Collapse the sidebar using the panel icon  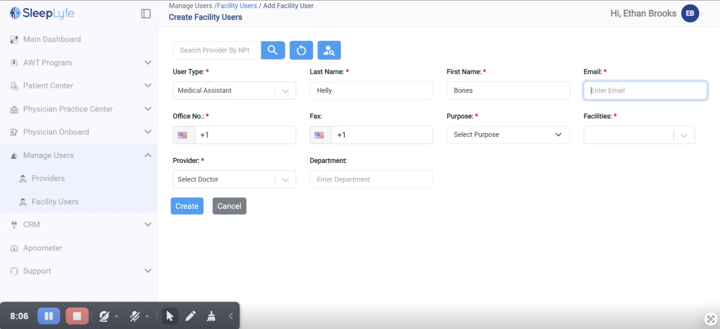(146, 13)
